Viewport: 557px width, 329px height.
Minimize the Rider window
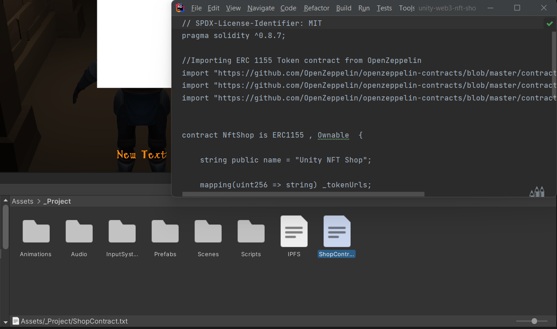point(491,8)
